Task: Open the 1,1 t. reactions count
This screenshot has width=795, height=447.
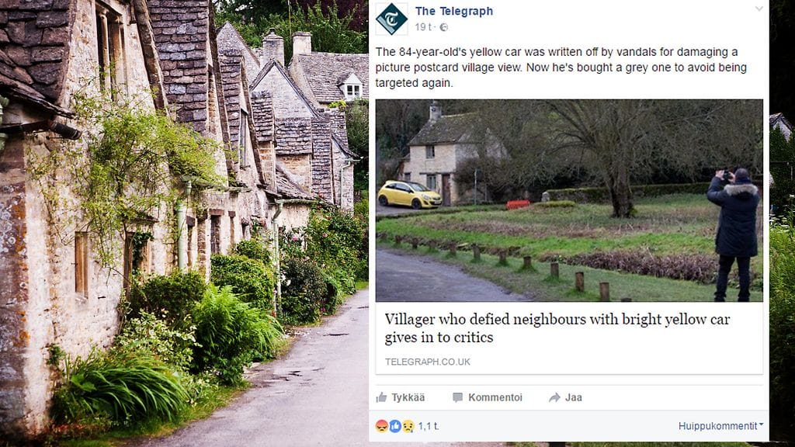Action: coord(428,426)
